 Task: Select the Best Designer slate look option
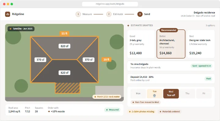coord(201,44)
